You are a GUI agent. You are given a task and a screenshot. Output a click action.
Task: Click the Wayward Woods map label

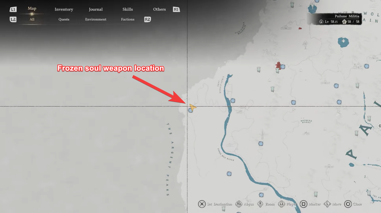point(306,121)
